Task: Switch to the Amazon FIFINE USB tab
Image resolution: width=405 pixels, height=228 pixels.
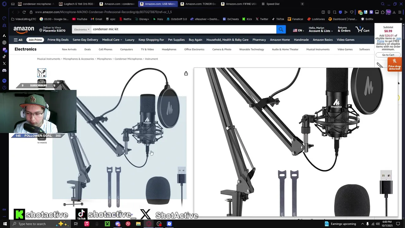Action: (238, 4)
